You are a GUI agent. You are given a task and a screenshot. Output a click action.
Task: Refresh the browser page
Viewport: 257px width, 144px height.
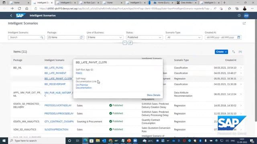pos(19,8)
